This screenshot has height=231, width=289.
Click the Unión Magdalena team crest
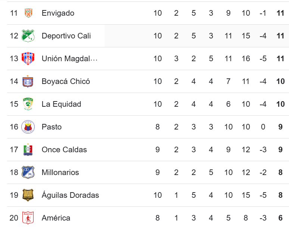tap(28, 58)
